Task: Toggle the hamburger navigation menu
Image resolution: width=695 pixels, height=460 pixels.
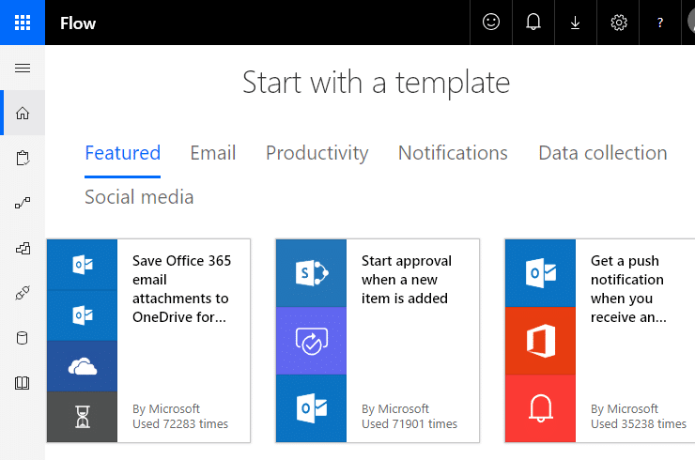Action: pos(23,68)
